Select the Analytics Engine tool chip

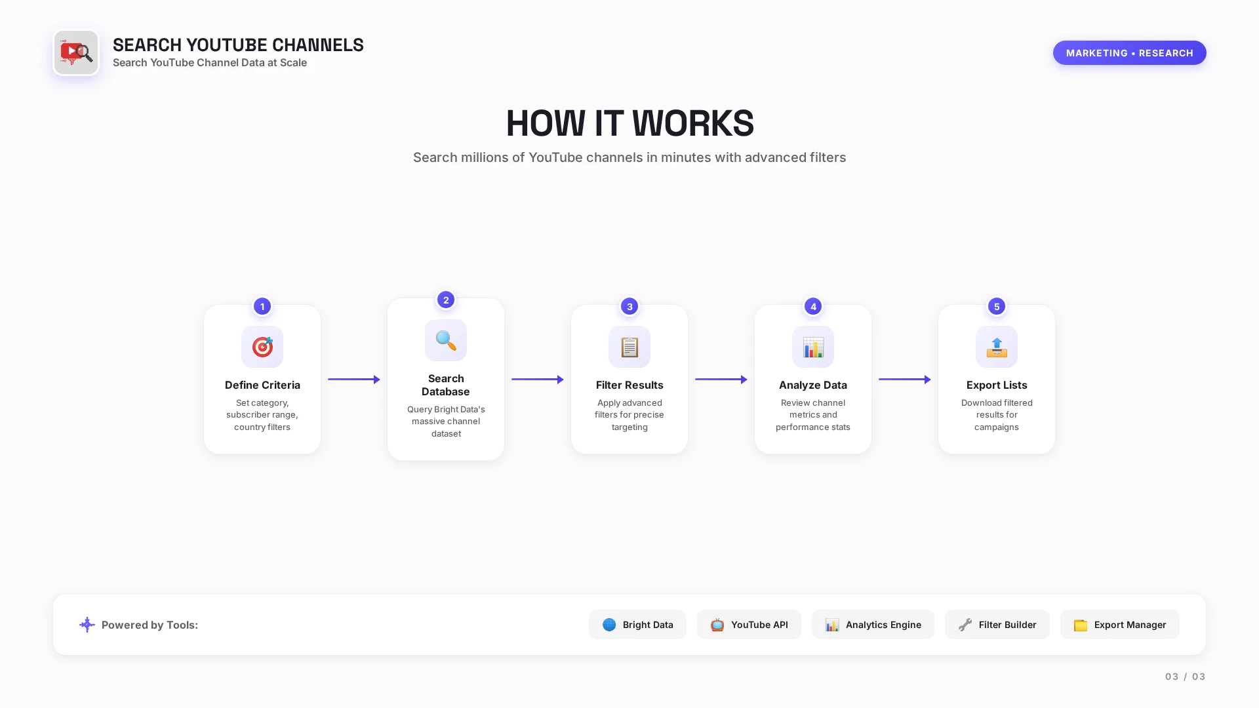(873, 625)
